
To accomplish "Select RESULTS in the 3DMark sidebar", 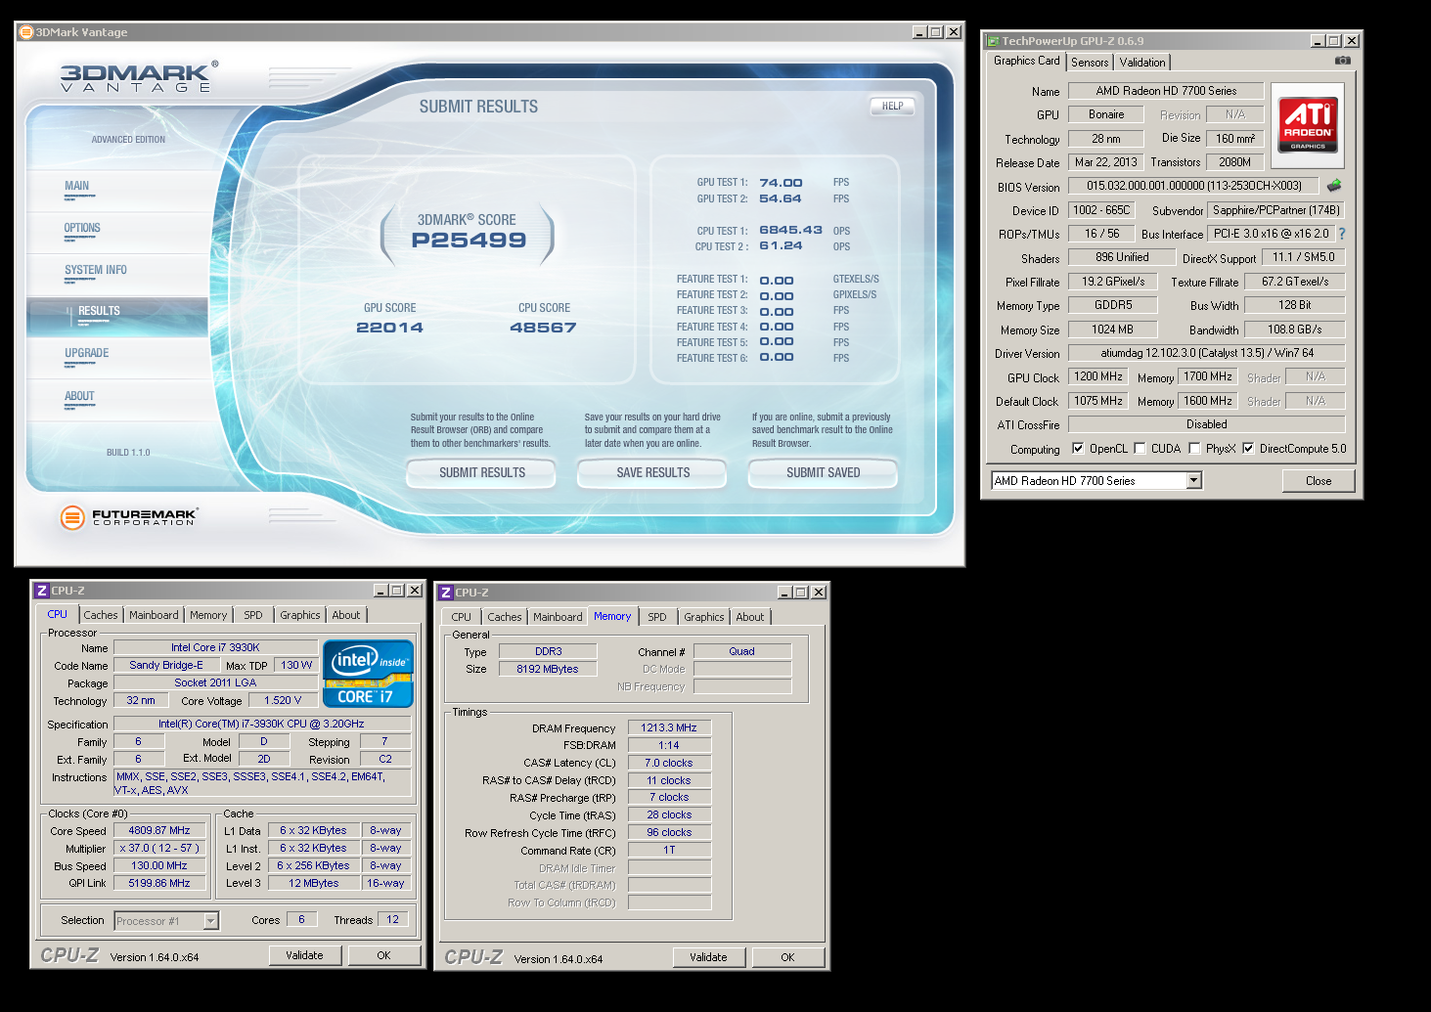I will coord(117,316).
